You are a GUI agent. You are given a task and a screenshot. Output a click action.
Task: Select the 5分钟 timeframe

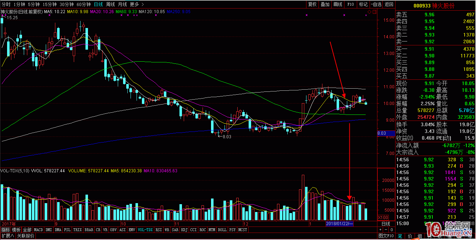[x=34, y=4]
